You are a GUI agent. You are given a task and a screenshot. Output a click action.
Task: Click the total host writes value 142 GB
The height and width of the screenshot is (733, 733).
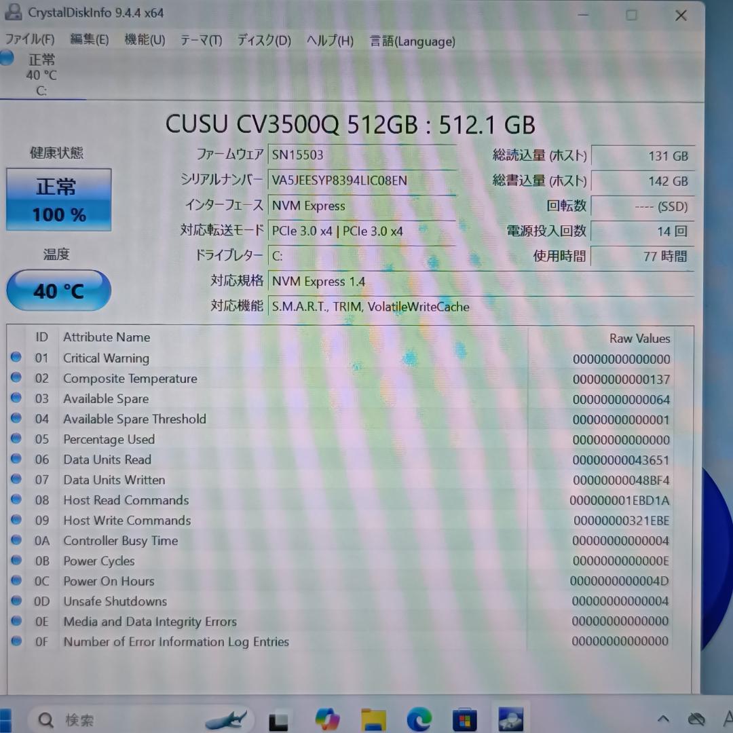point(643,181)
